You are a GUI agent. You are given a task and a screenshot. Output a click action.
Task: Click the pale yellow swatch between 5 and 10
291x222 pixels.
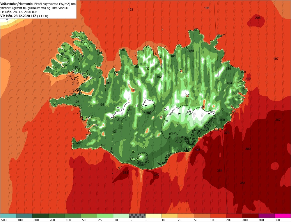coord(153,216)
